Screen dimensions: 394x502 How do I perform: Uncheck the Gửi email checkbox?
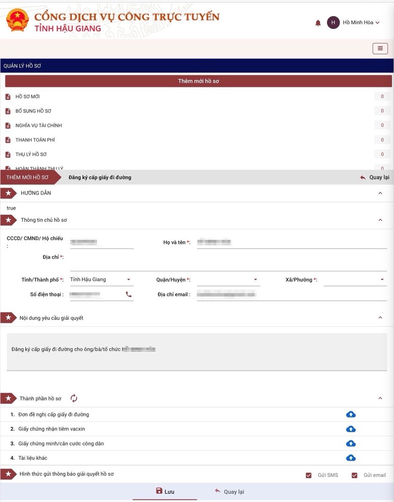tap(354, 475)
